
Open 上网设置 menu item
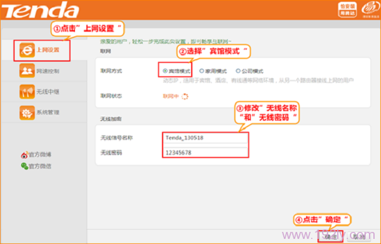(x=48, y=50)
